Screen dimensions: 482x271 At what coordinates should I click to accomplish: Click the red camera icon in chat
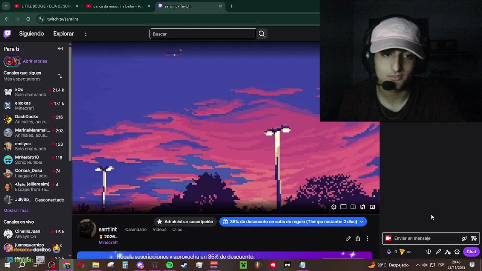tap(388, 238)
